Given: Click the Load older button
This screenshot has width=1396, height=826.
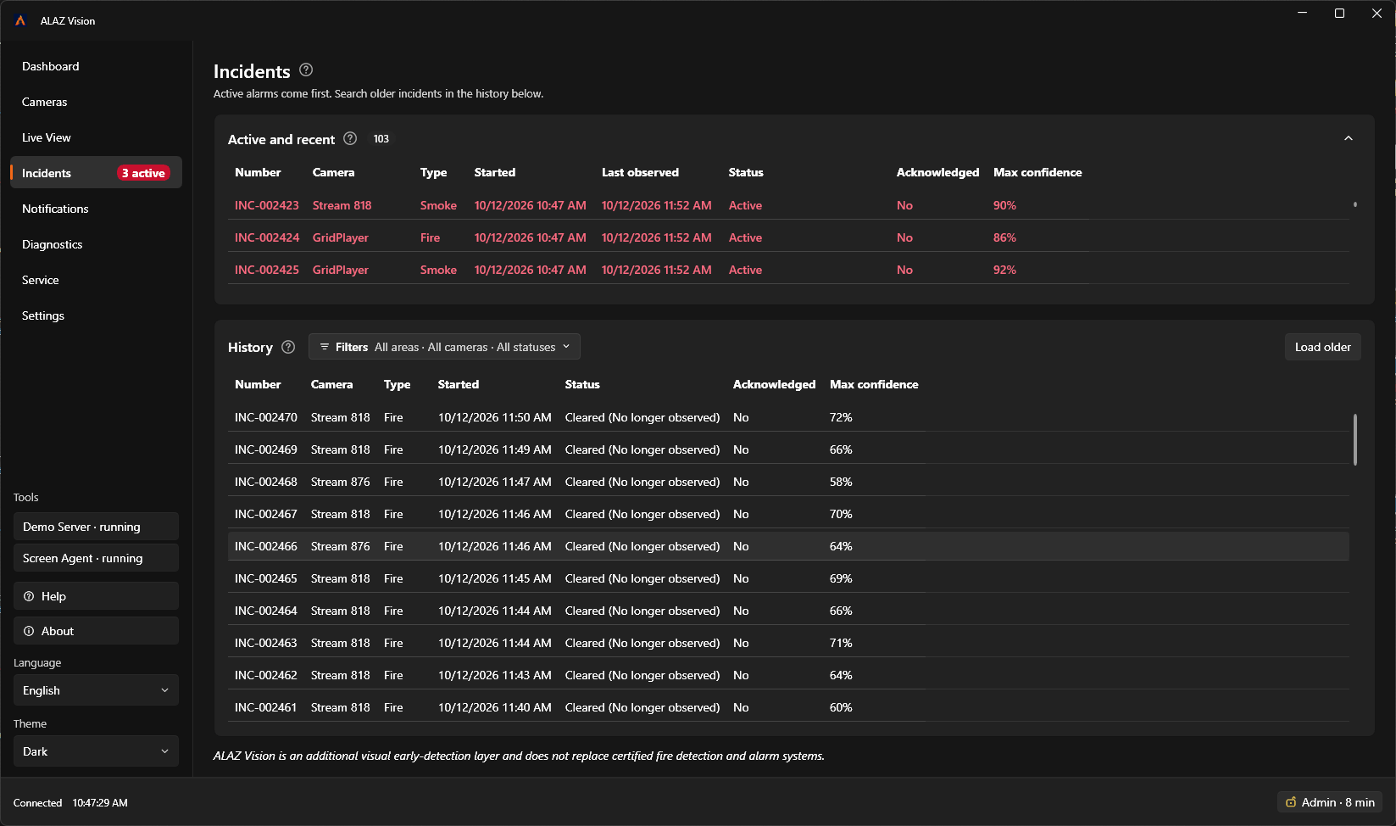Looking at the screenshot, I should (x=1322, y=347).
